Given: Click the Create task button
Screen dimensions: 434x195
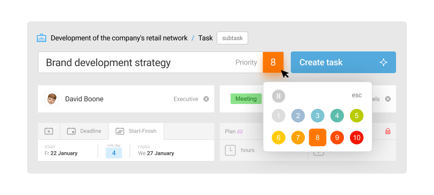Looking at the screenshot, I should pyautogui.click(x=343, y=62).
